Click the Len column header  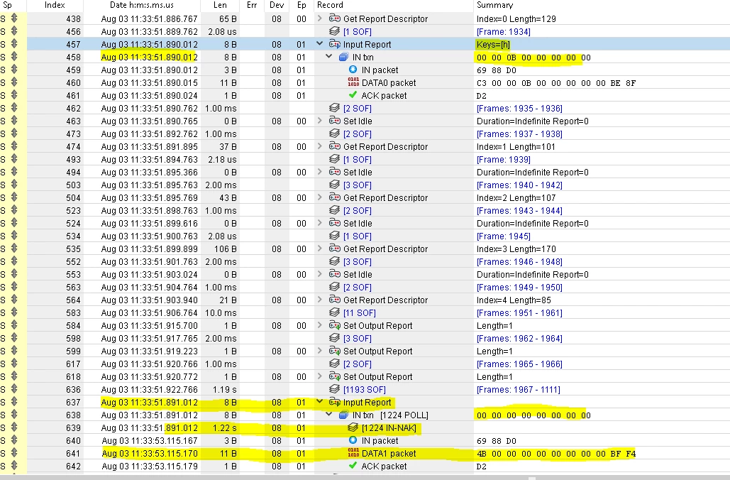pos(220,5)
